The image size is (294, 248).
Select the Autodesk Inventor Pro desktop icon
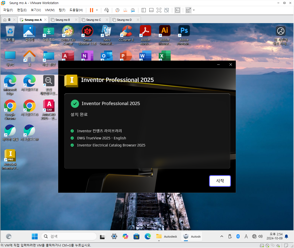click(10, 159)
